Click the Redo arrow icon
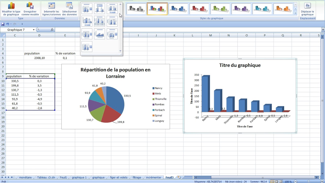This screenshot has height=183, width=325. point(15,24)
